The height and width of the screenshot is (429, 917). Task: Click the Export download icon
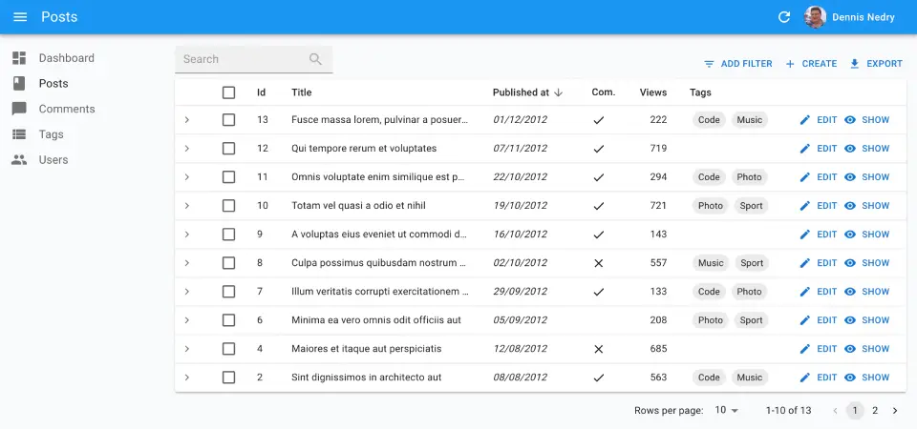click(x=855, y=64)
